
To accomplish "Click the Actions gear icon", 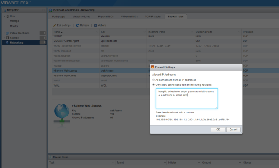I will click(x=96, y=25).
